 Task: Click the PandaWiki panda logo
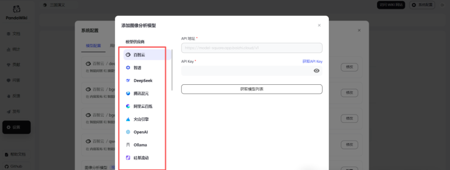pos(16,10)
